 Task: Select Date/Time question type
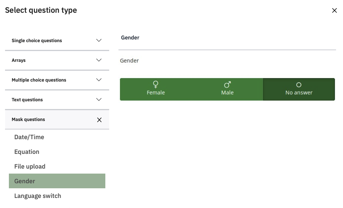(x=29, y=137)
